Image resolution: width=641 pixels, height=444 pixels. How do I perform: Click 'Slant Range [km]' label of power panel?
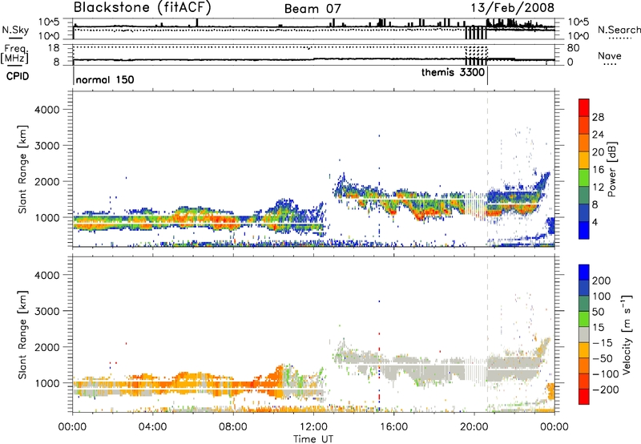click(x=23, y=169)
